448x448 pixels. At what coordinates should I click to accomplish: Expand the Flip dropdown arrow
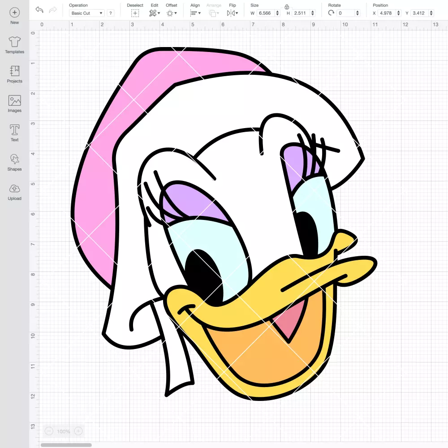pos(237,13)
